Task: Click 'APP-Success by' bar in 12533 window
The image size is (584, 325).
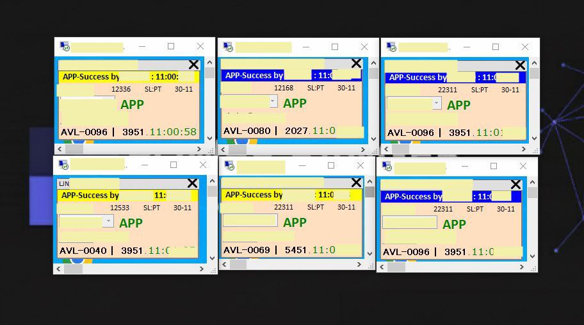Action: 127,196
